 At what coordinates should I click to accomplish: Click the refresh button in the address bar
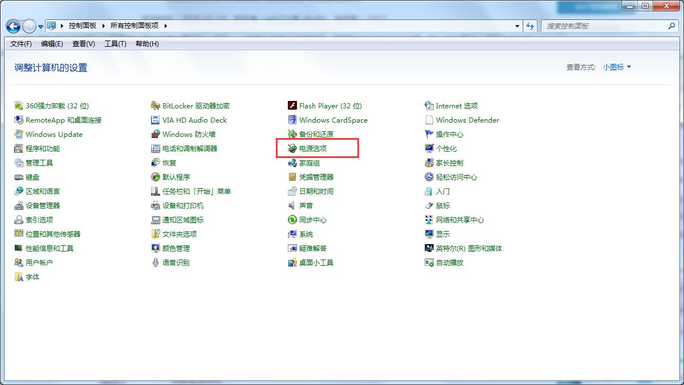pos(531,26)
